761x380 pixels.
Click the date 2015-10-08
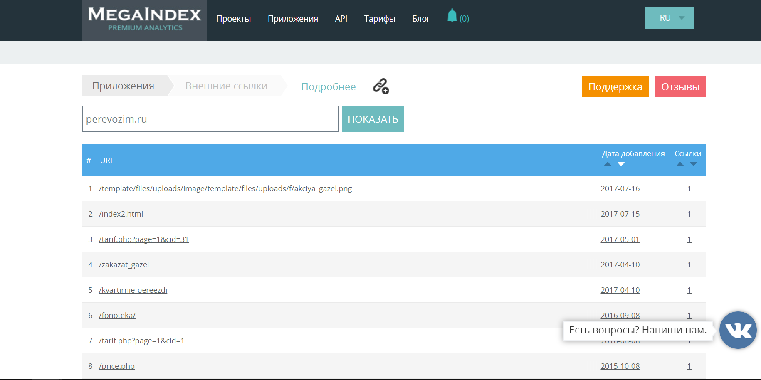[x=620, y=366]
